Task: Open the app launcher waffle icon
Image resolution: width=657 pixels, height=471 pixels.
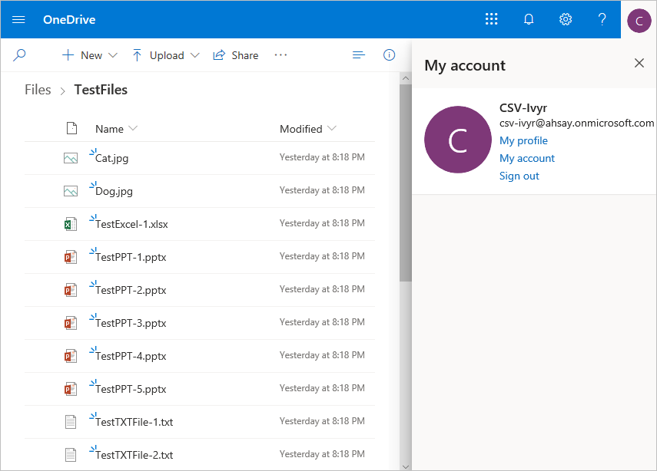Action: click(492, 19)
